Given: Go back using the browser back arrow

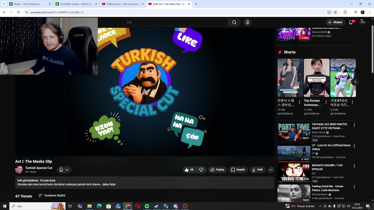Looking at the screenshot, I should [4, 12].
